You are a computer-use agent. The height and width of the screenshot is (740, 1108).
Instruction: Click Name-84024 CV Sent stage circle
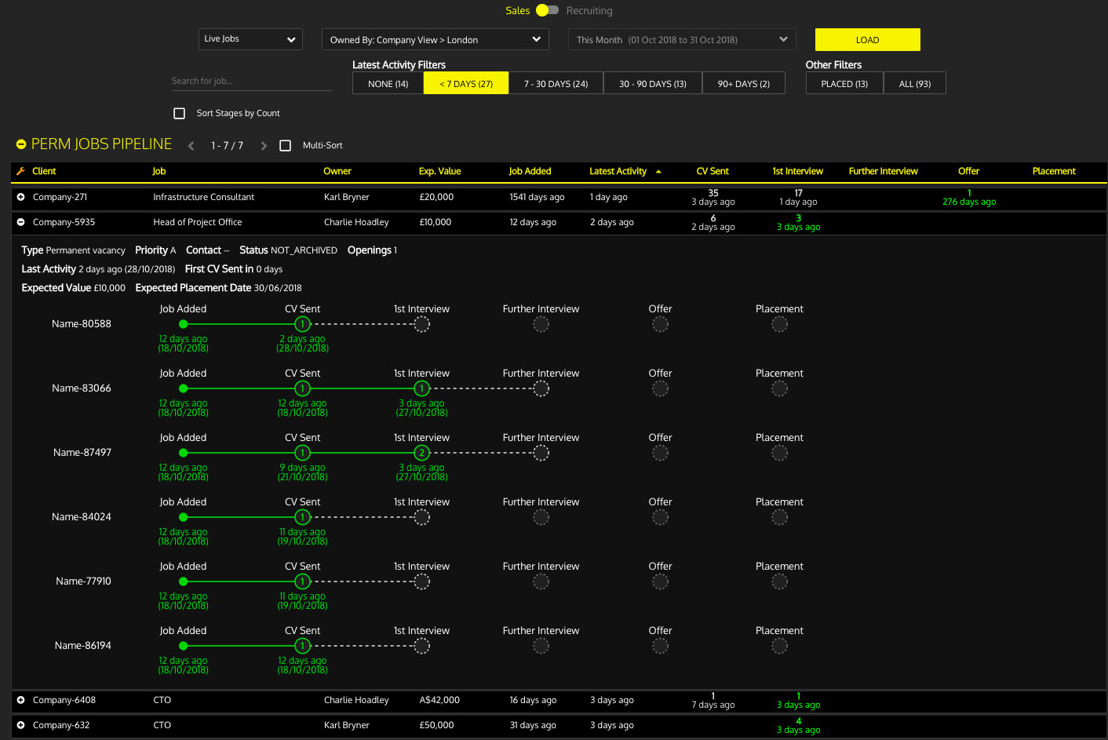pos(302,517)
